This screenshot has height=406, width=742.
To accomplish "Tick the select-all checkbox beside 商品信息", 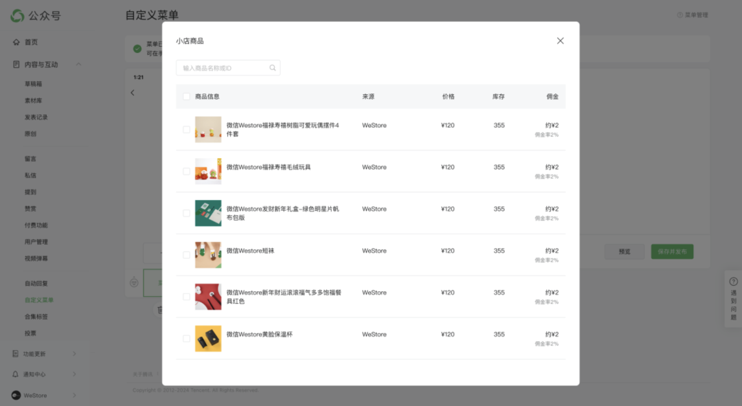I will point(186,97).
